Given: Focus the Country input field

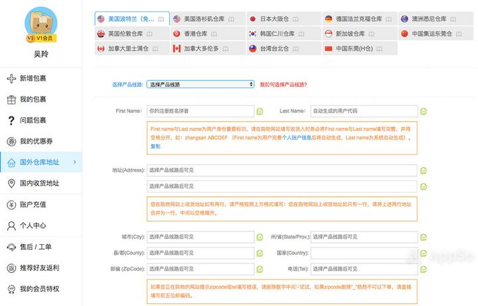Looking at the screenshot, I should pyautogui.click(x=364, y=253).
